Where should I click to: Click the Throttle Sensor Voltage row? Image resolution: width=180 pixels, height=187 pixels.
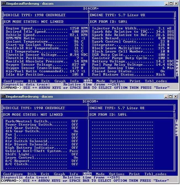tap(47, 55)
